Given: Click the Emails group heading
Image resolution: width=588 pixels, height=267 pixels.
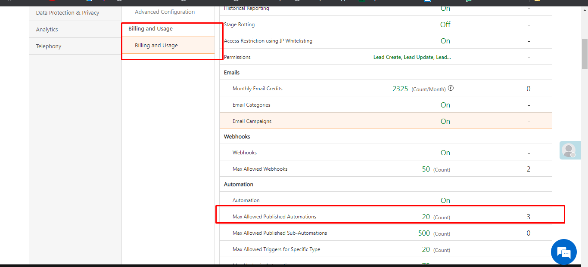Looking at the screenshot, I should click(232, 73).
